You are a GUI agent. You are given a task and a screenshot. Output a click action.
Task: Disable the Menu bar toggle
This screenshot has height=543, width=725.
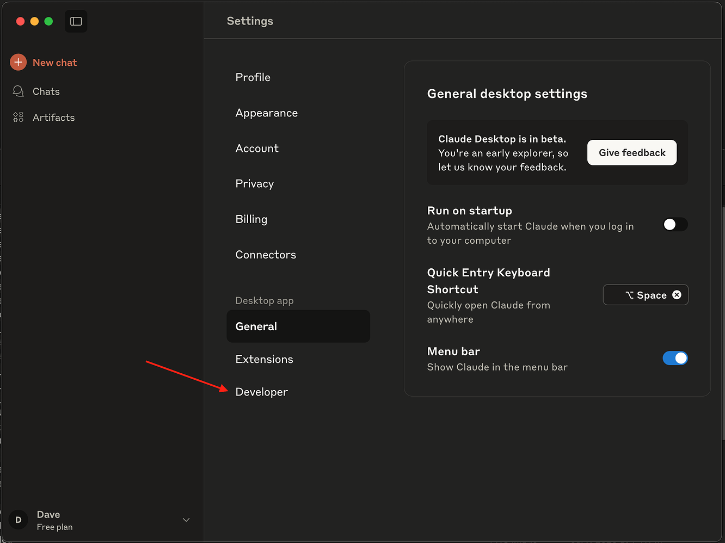point(675,358)
